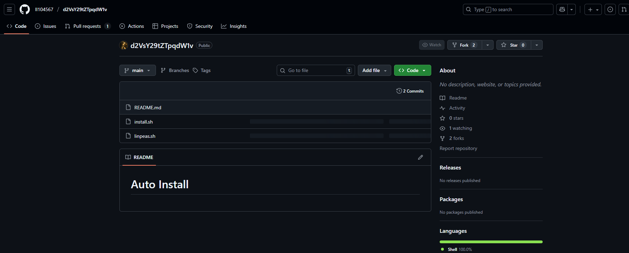Click the green Shell language bar
Image resolution: width=629 pixels, height=253 pixels.
pos(491,242)
